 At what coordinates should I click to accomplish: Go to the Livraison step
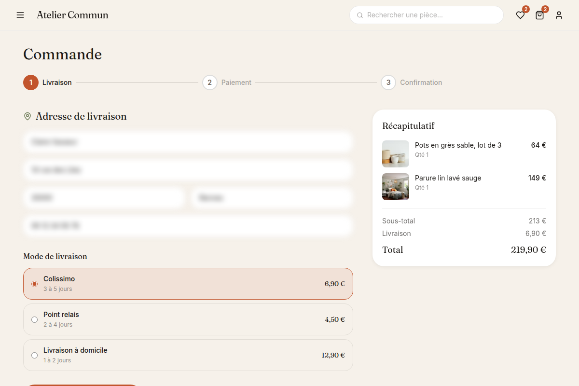pos(48,83)
